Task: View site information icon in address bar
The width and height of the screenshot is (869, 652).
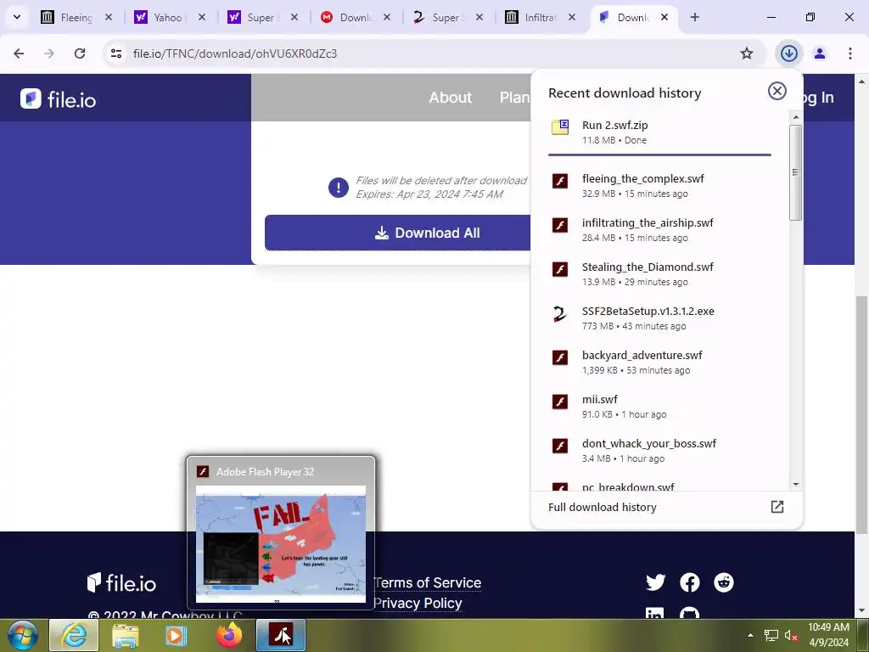Action: pyautogui.click(x=115, y=53)
